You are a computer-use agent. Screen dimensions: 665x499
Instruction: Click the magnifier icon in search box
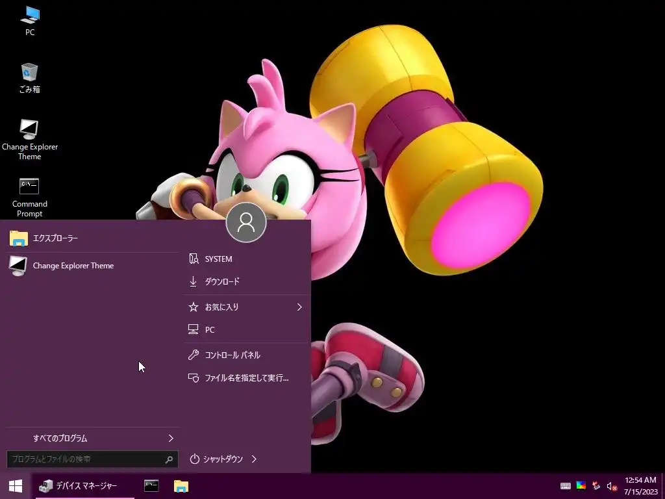click(x=169, y=459)
